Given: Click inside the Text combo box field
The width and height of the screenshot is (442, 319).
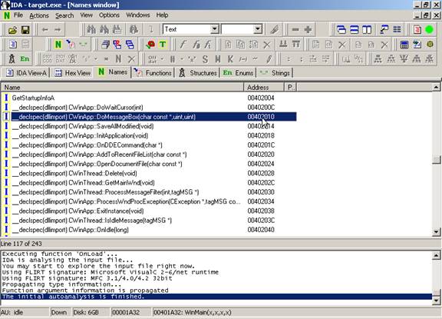Looking at the screenshot, I should click(x=187, y=29).
